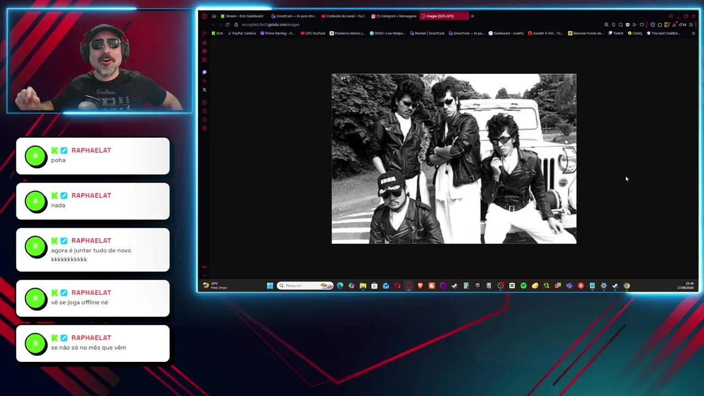Click the taskbar Pesquisar search box
704x396 pixels.
point(305,286)
